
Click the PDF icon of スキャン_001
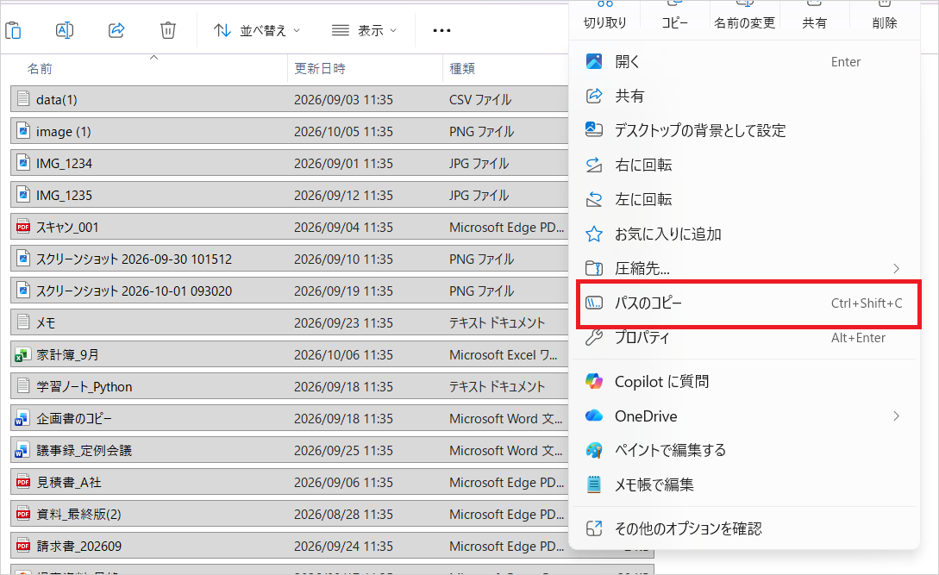click(23, 227)
